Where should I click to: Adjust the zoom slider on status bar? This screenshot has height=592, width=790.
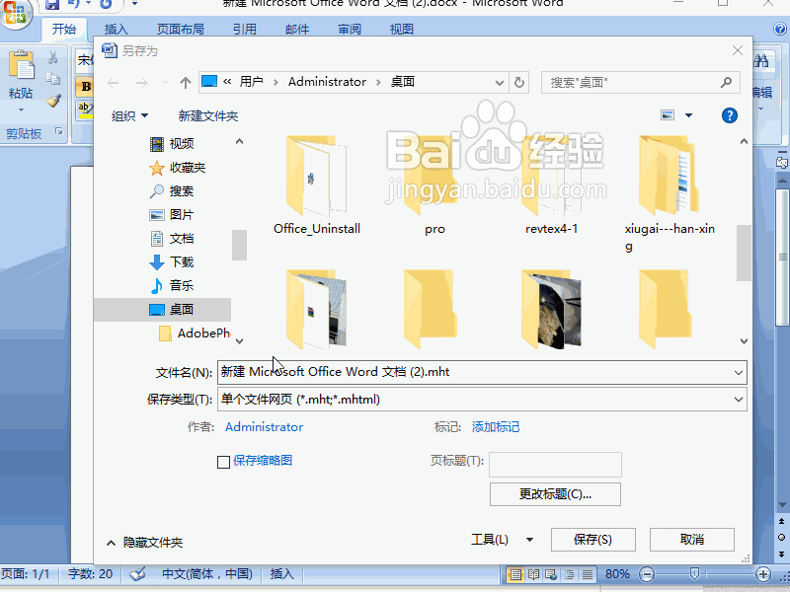click(x=693, y=573)
